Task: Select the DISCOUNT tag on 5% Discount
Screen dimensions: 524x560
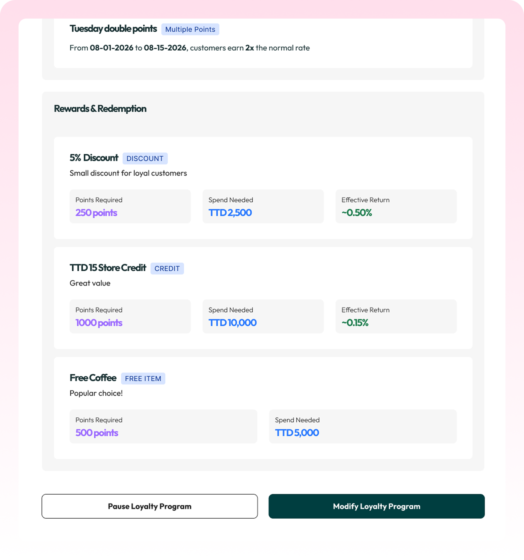Action: click(x=145, y=158)
